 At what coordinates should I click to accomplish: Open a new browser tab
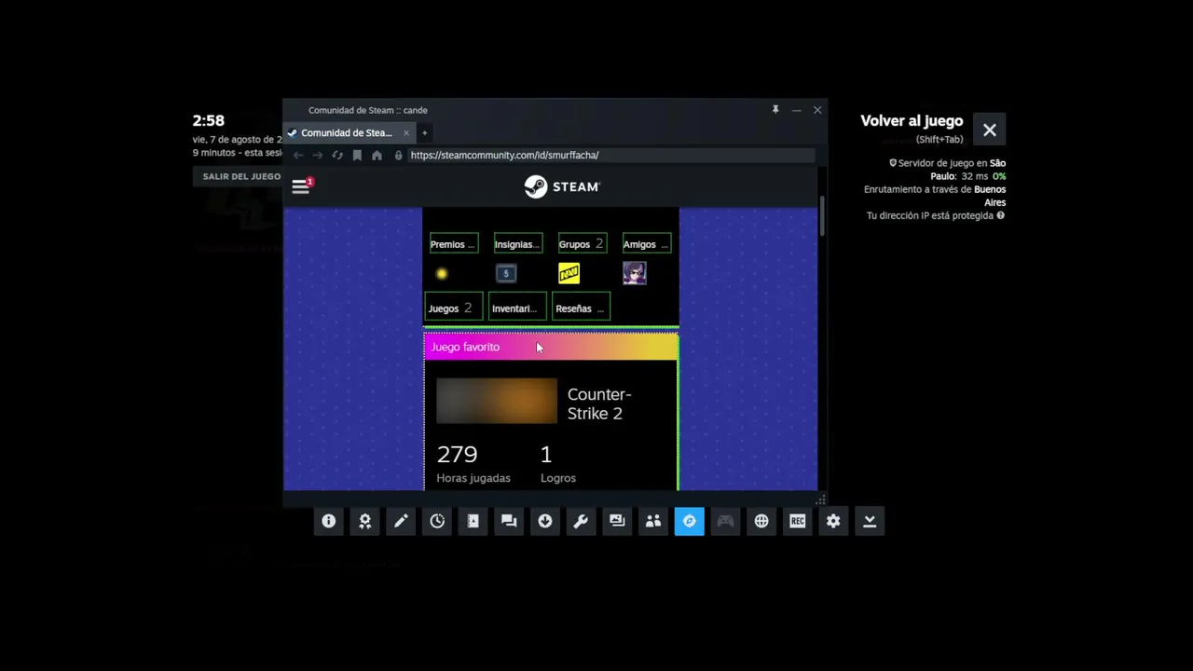point(424,133)
